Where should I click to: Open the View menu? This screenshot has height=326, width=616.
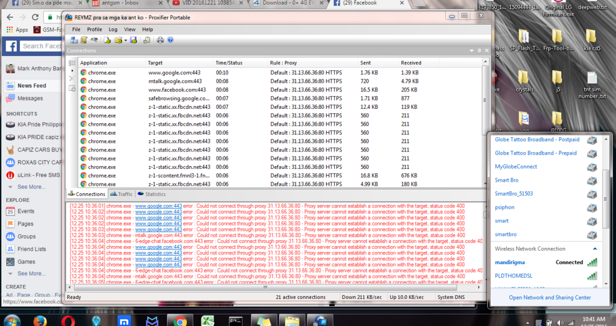pyautogui.click(x=130, y=29)
